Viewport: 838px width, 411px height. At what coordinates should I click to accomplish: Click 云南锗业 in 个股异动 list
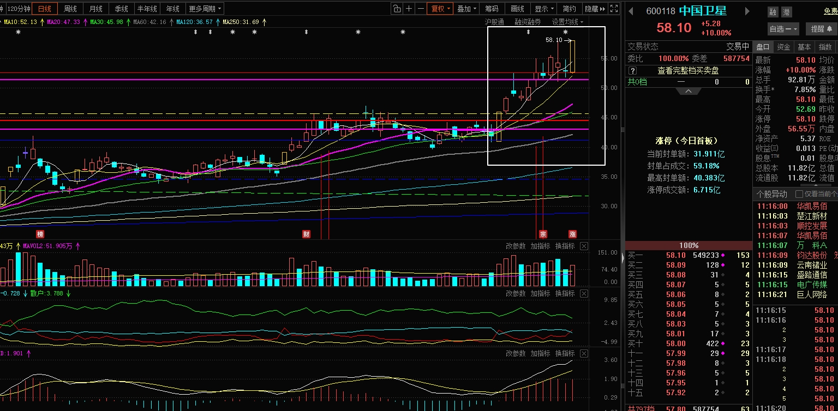812,265
